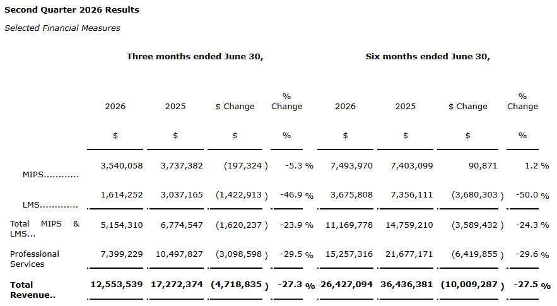The width and height of the screenshot is (557, 306).
Task: Click Professional Services change (6,419,855)
Action: click(x=478, y=254)
